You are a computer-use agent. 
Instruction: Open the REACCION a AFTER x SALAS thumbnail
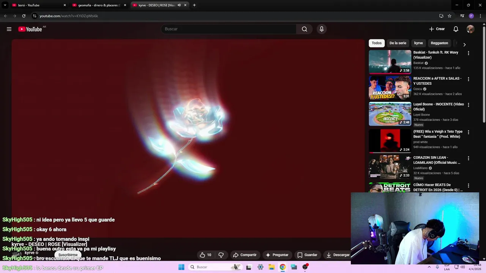(x=390, y=88)
